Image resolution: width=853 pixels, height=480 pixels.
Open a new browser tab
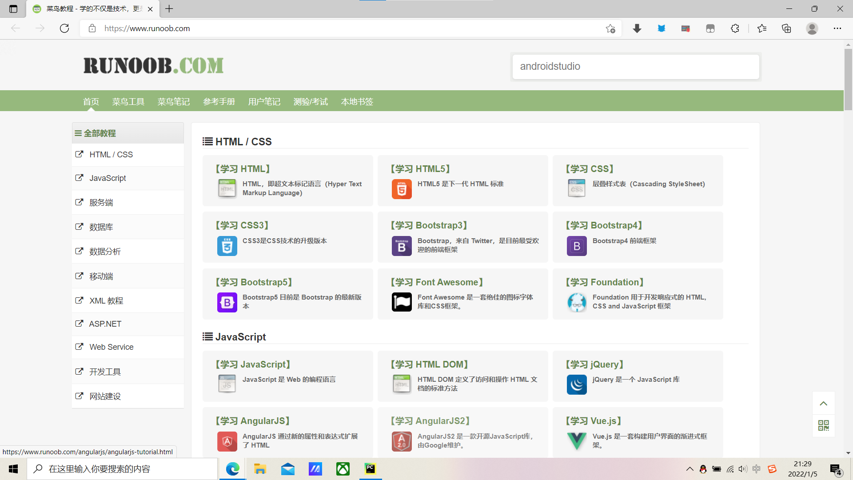coord(169,8)
